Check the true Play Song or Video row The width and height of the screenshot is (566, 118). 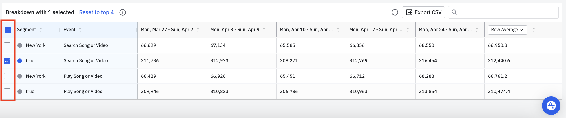(x=7, y=92)
